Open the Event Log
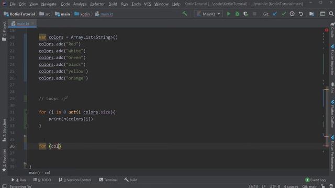 coord(315,180)
